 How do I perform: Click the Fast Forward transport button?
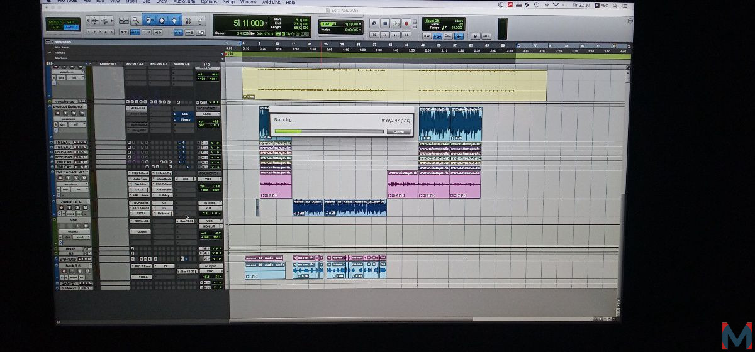(396, 35)
